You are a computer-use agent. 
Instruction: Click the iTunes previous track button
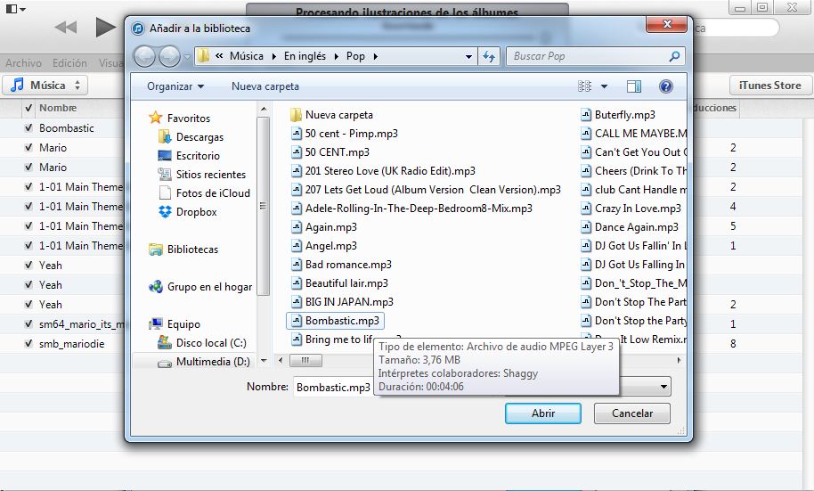click(x=66, y=27)
